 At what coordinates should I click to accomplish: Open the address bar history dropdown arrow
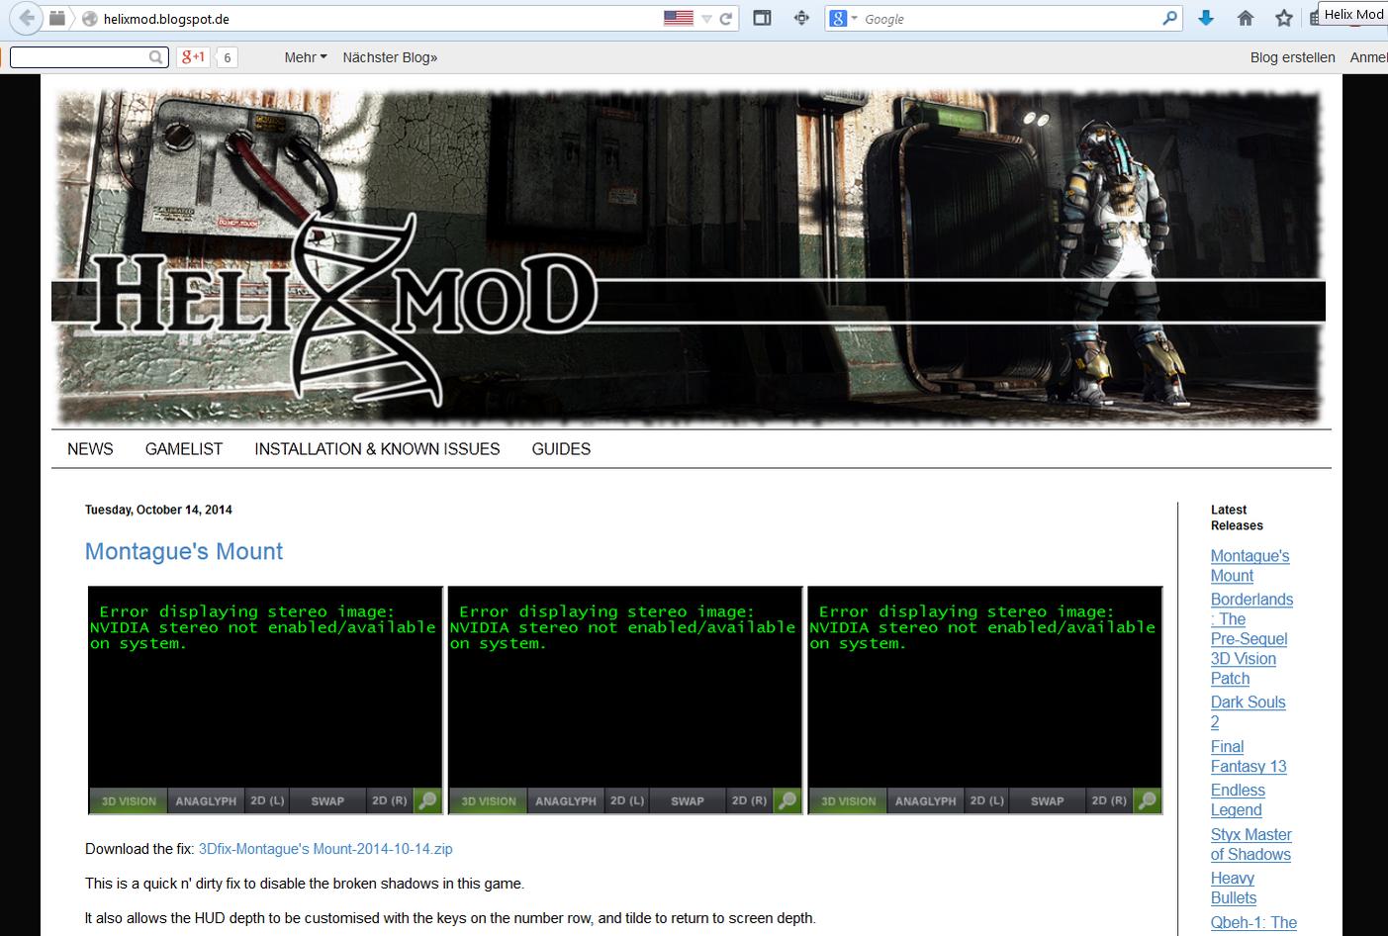pos(706,19)
